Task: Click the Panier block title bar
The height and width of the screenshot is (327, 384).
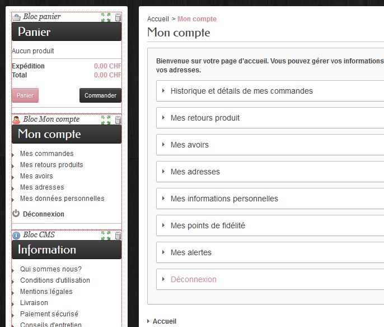Action: tap(67, 31)
